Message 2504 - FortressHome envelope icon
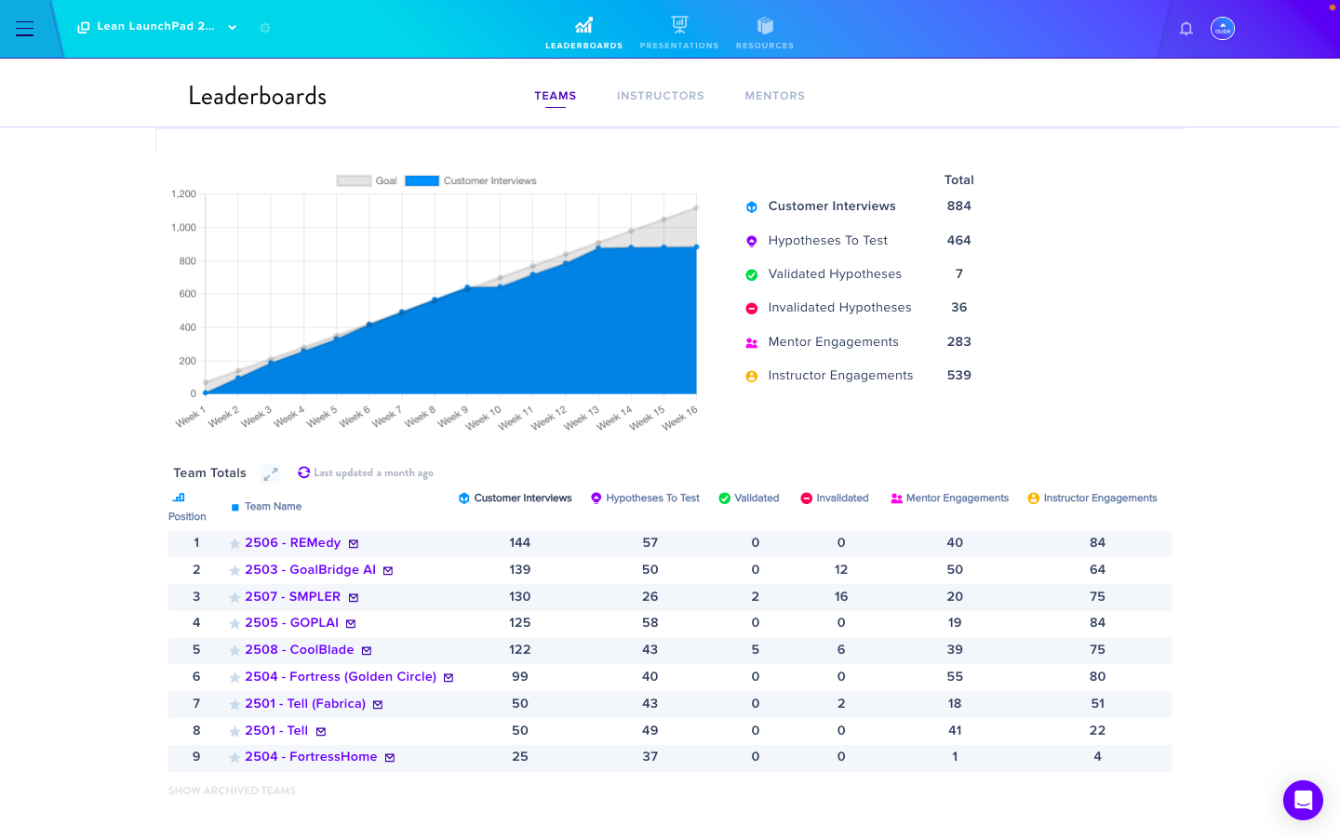The width and height of the screenshot is (1340, 837). point(390,758)
